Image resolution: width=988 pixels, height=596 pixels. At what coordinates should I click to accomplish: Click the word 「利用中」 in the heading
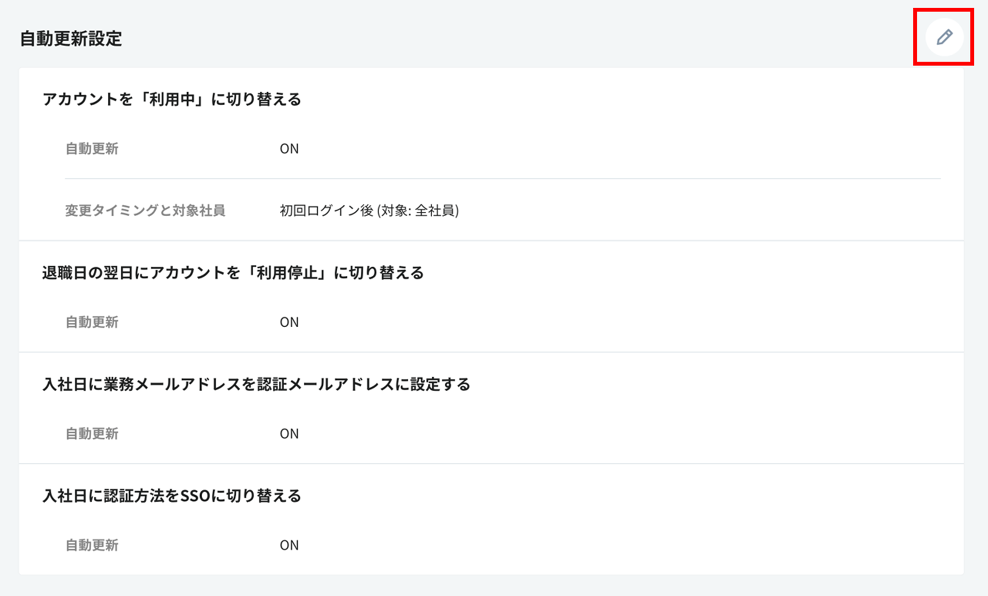tap(172, 99)
